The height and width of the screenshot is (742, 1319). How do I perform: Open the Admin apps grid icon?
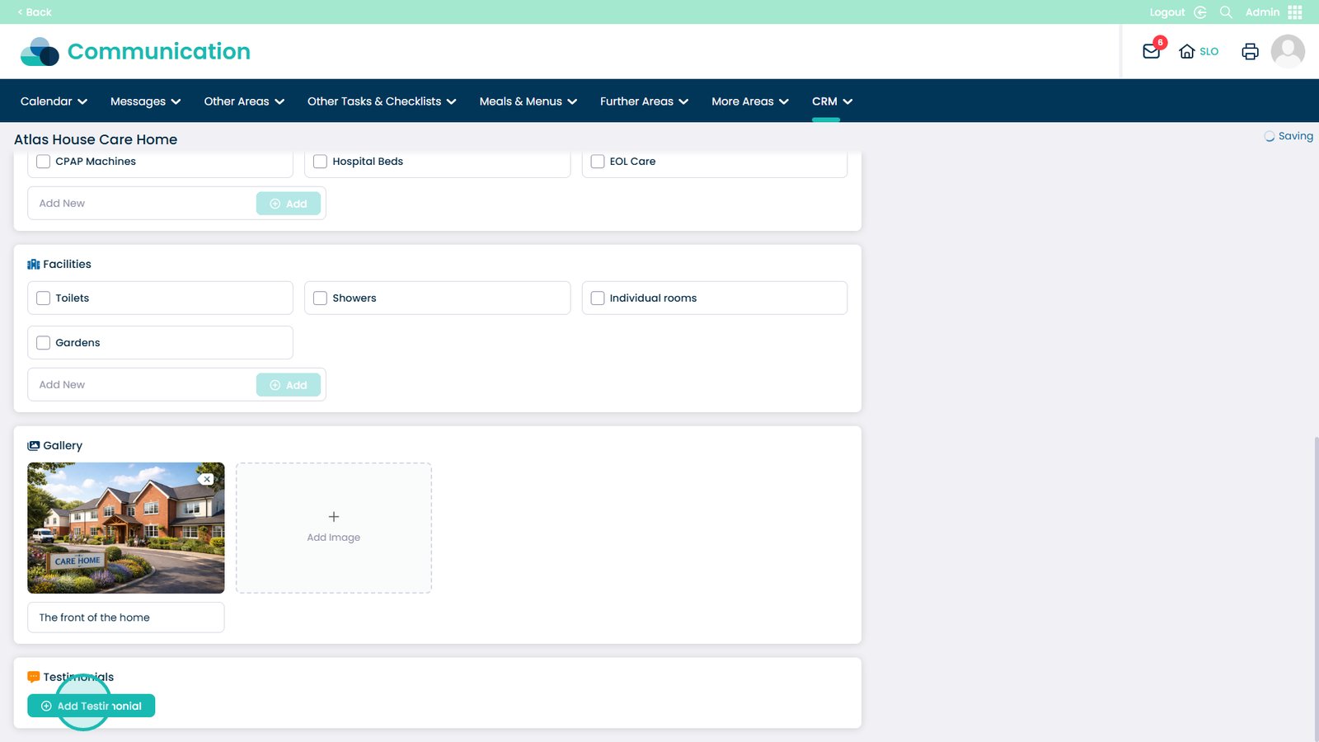pyautogui.click(x=1295, y=12)
